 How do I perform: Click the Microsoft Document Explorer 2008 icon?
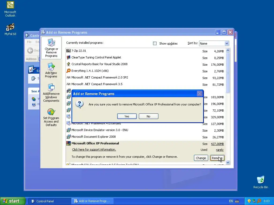[68, 137]
